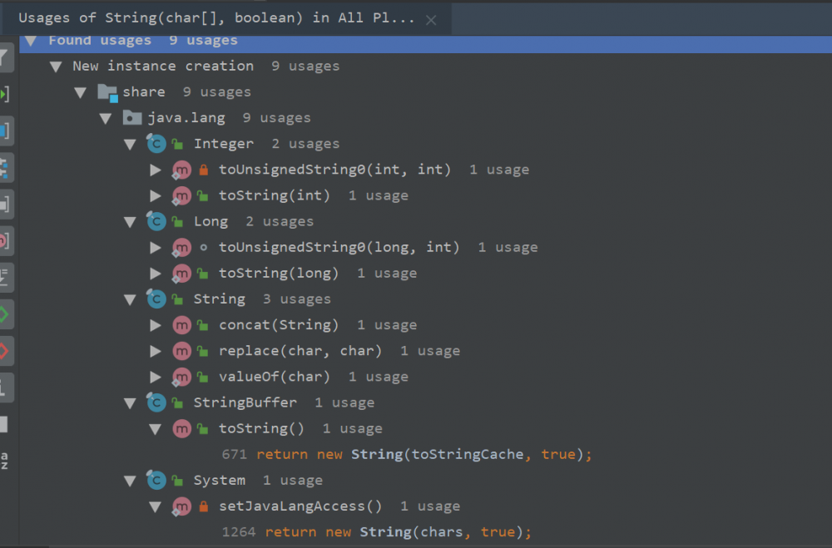
Task: Expand toUnsignedString0(int, int) usages
Action: coord(156,170)
